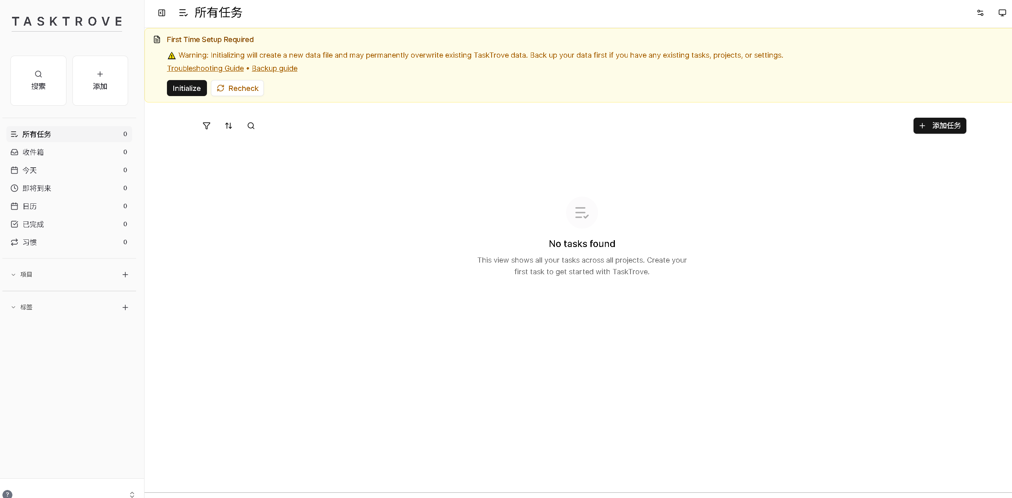Open the help question mark icon
The height and width of the screenshot is (498, 1012).
(x=7, y=494)
